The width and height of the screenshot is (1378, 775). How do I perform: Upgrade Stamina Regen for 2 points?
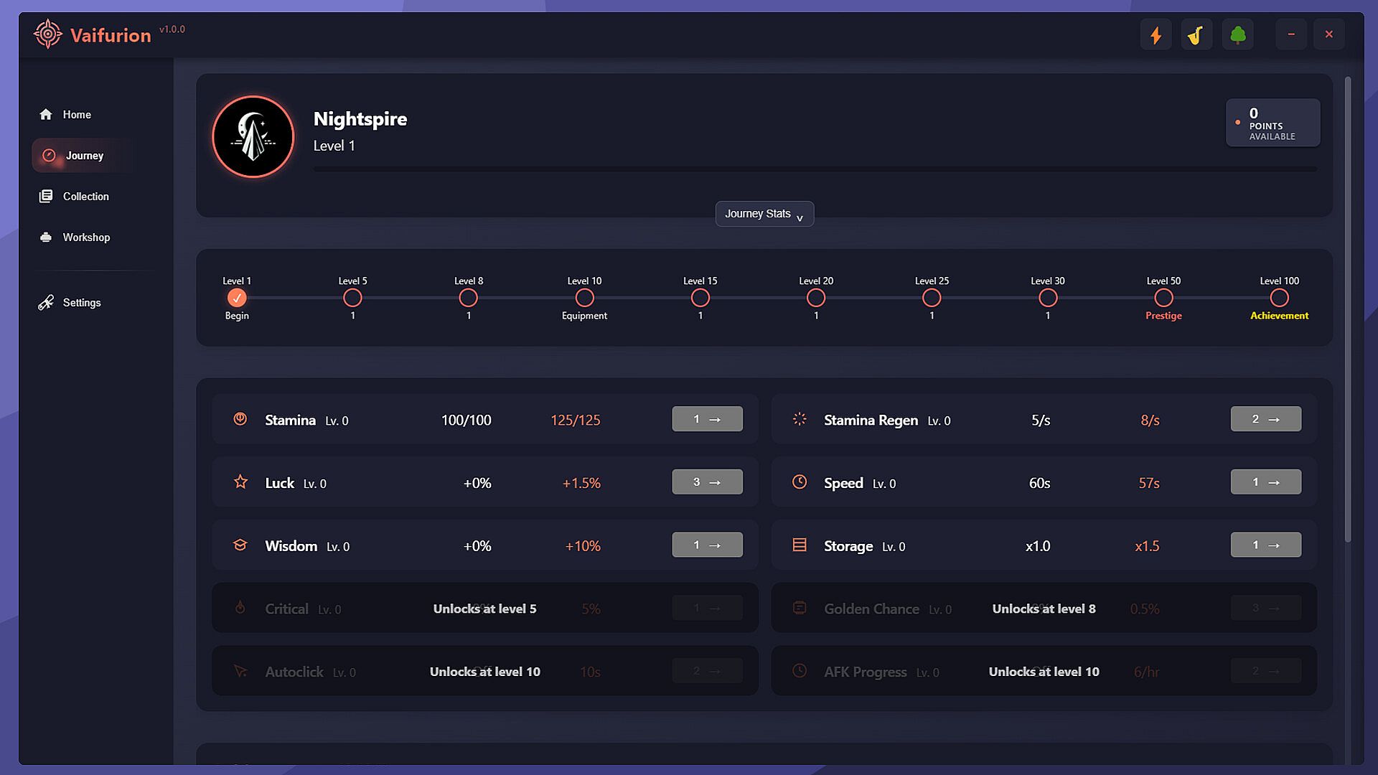pyautogui.click(x=1265, y=419)
